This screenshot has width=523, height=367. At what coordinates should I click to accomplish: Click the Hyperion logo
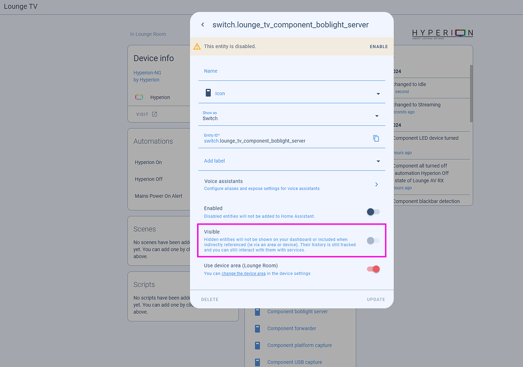coord(442,33)
